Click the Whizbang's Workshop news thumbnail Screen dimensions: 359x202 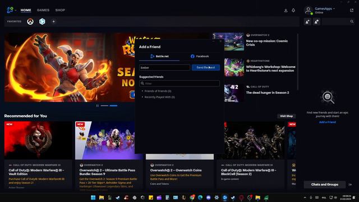tap(234, 67)
